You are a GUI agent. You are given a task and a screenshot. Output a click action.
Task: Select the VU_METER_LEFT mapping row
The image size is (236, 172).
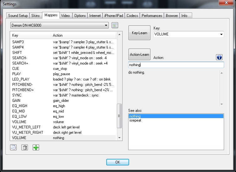64,127
